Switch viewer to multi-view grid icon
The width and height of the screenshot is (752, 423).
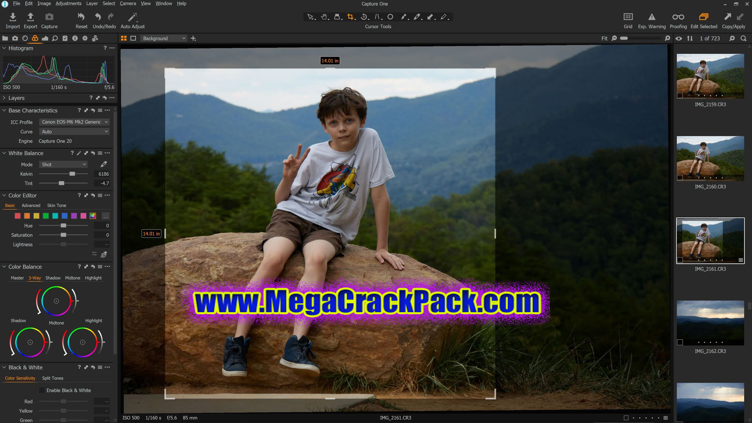coord(124,38)
